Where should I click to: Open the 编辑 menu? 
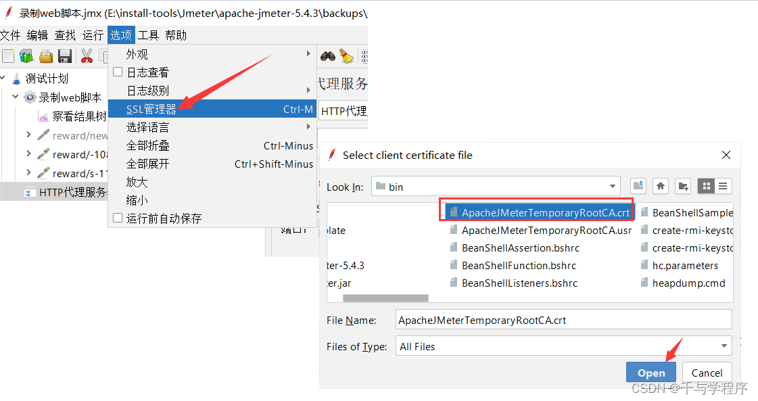[37, 35]
